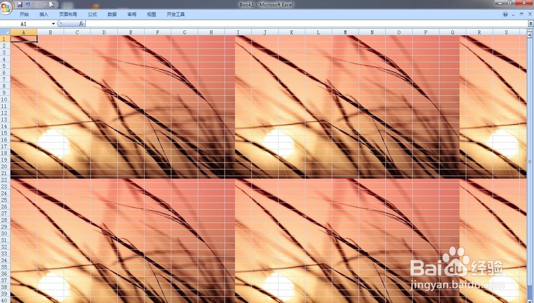Screen dimensions: 534x303
Task: Click the Select All corner button
Action: pos(5,32)
